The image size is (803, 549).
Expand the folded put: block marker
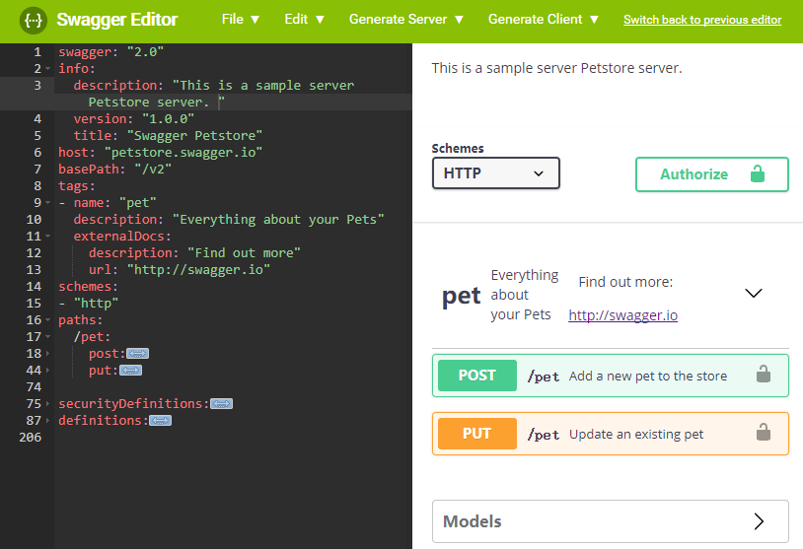pyautogui.click(x=130, y=371)
